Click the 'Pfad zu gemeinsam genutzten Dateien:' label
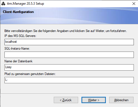 coord(30,74)
